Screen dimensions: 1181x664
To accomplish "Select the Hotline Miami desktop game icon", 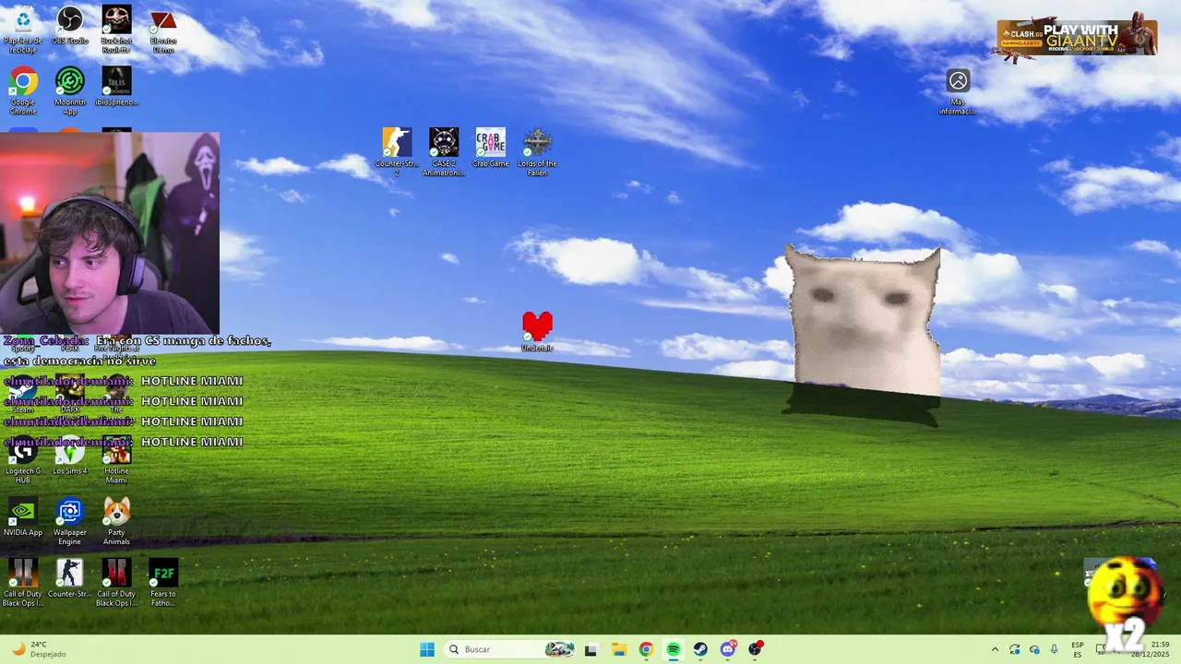I will pos(116,461).
